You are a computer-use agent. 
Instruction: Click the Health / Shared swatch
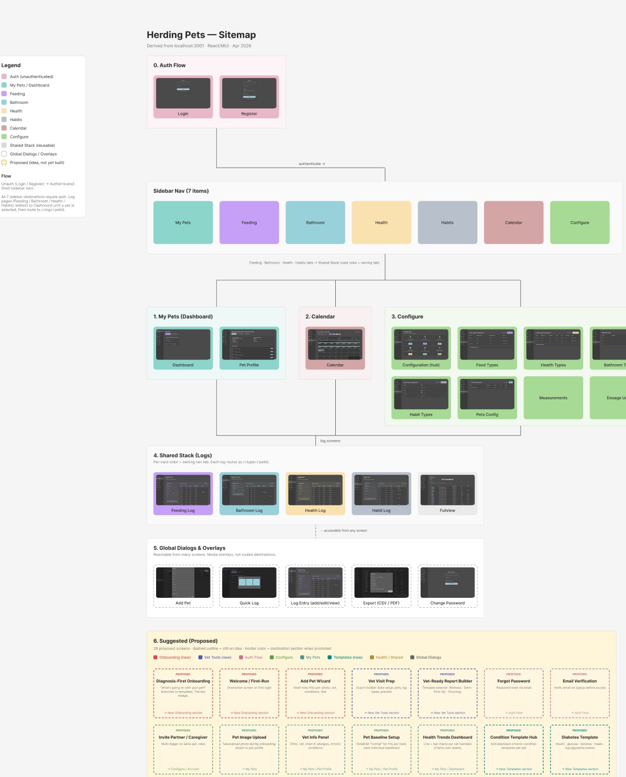[x=371, y=657]
